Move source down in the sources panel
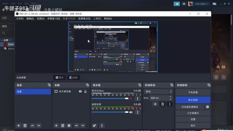 [x=83, y=125]
